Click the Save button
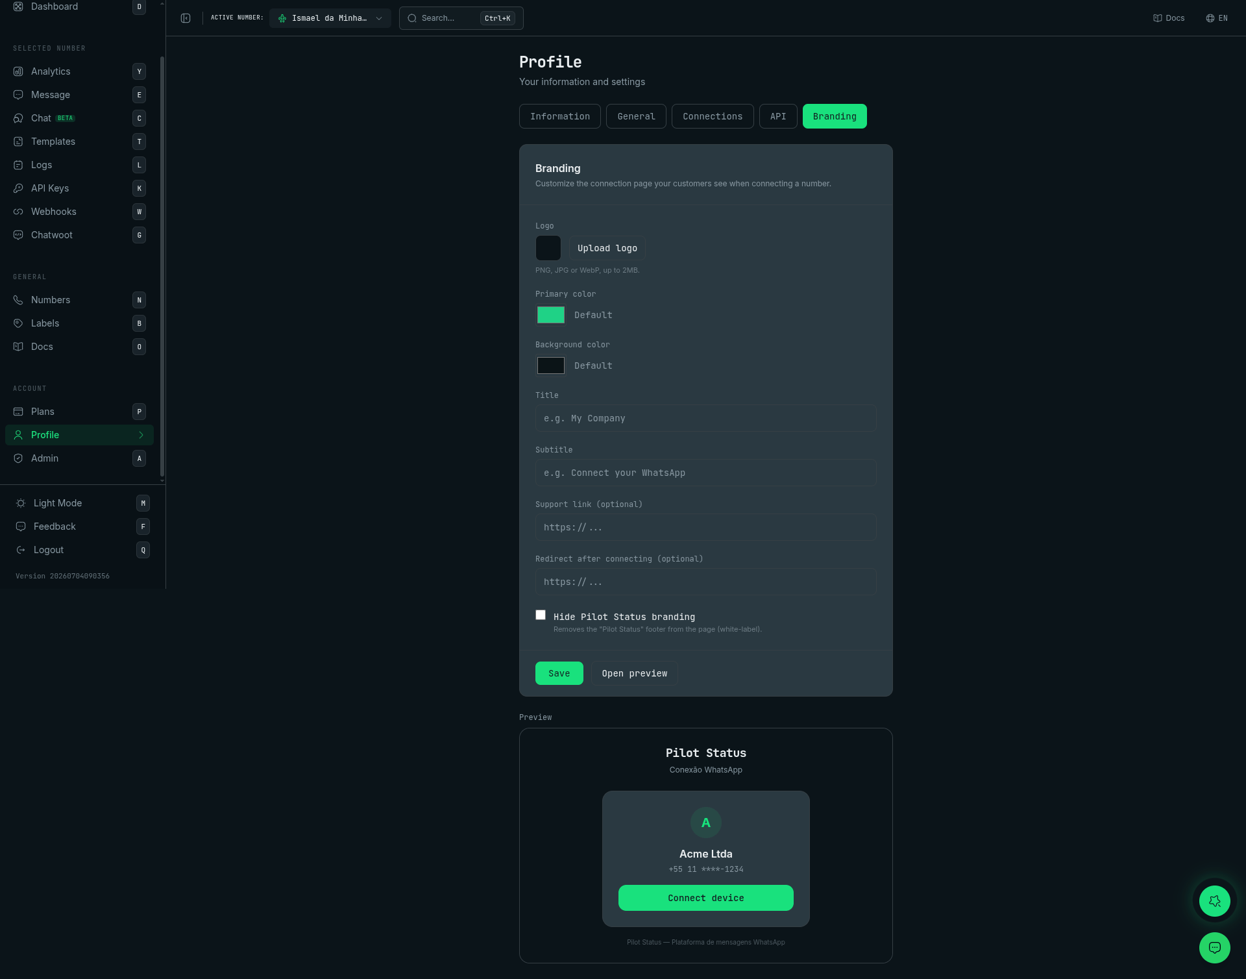Viewport: 1246px width, 979px height. (559, 673)
